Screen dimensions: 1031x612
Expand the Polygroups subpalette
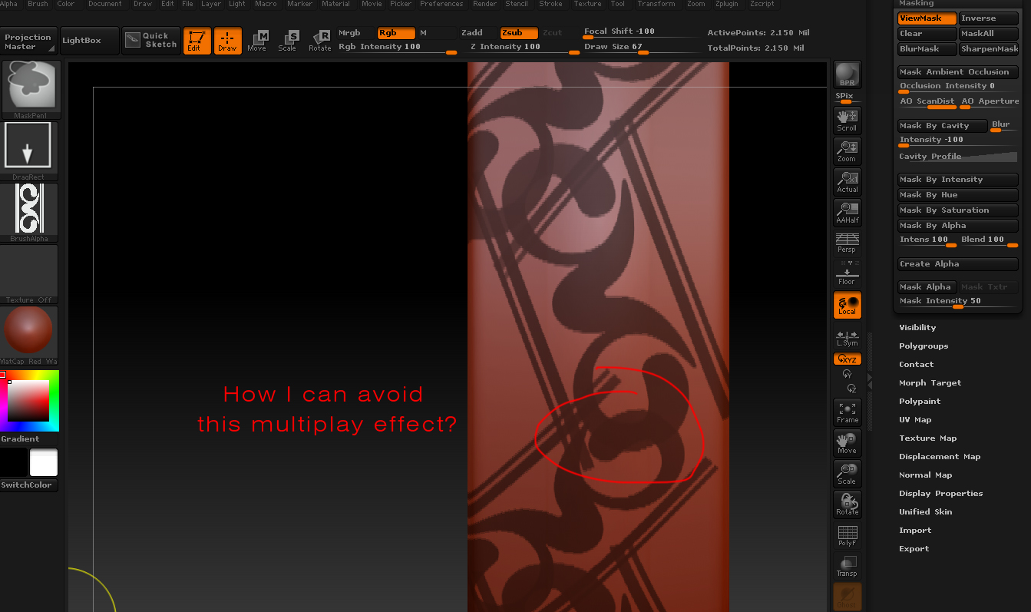click(x=924, y=346)
